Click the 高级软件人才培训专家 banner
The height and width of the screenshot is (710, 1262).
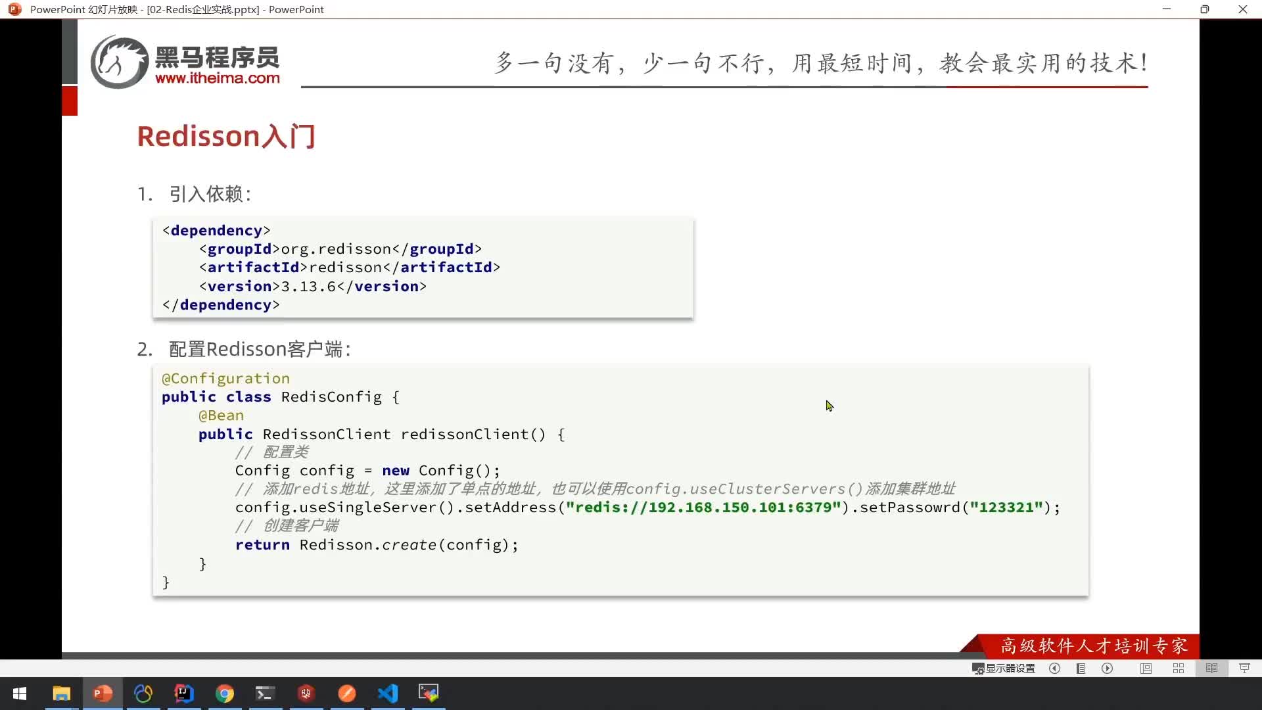pos(1094,646)
